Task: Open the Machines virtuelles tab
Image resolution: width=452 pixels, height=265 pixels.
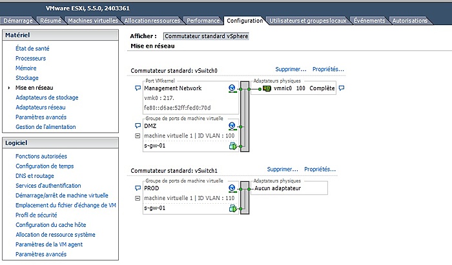Action: tap(93, 21)
